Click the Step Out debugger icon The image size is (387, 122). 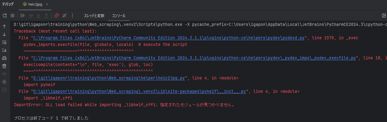[46, 16]
